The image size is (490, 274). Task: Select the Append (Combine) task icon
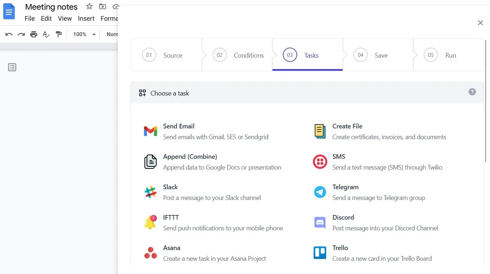pyautogui.click(x=150, y=161)
